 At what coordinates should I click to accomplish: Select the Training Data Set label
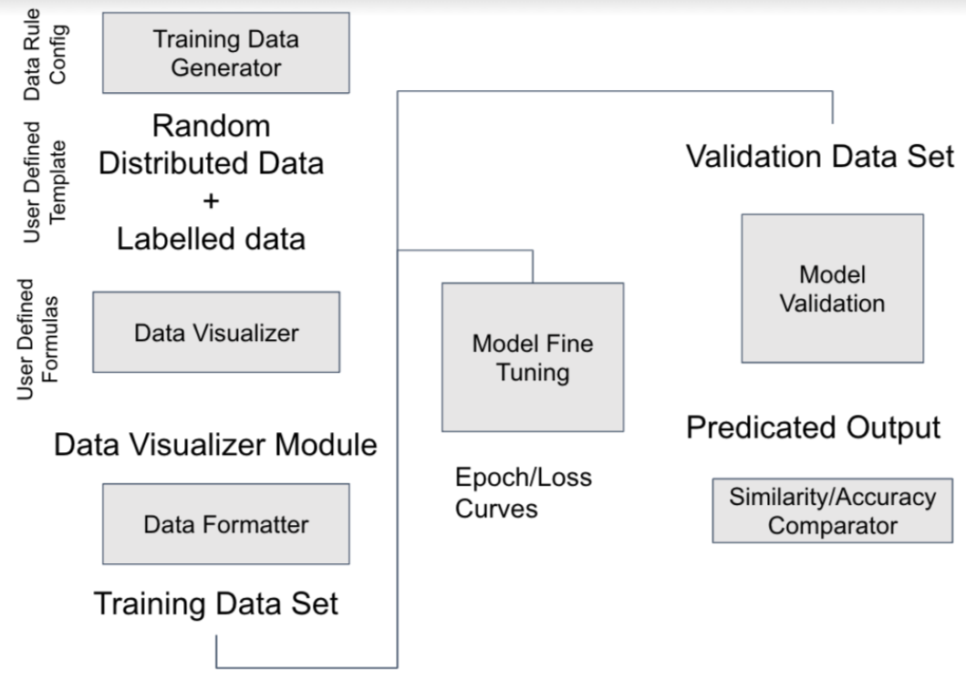pos(215,603)
